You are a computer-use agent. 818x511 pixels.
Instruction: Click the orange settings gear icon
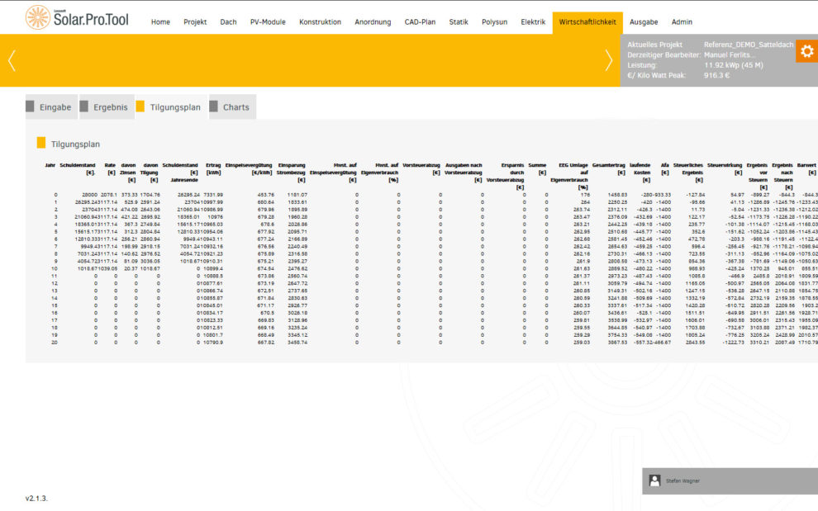click(x=806, y=52)
